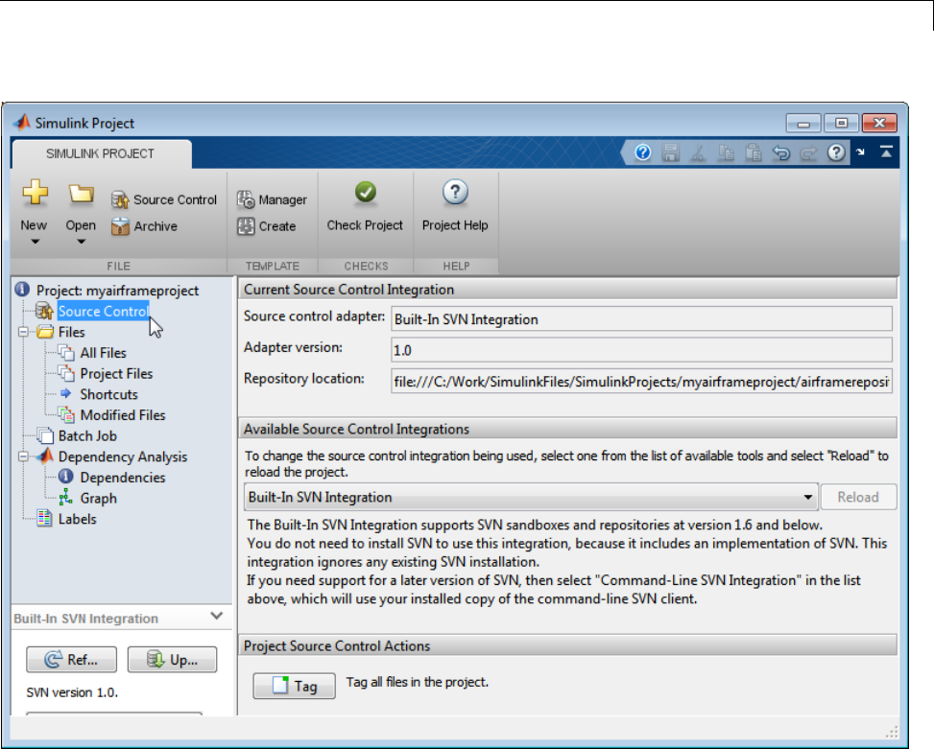Screen dimensions: 934x749
Task: Click the Undo arrow icon
Action: 781,153
